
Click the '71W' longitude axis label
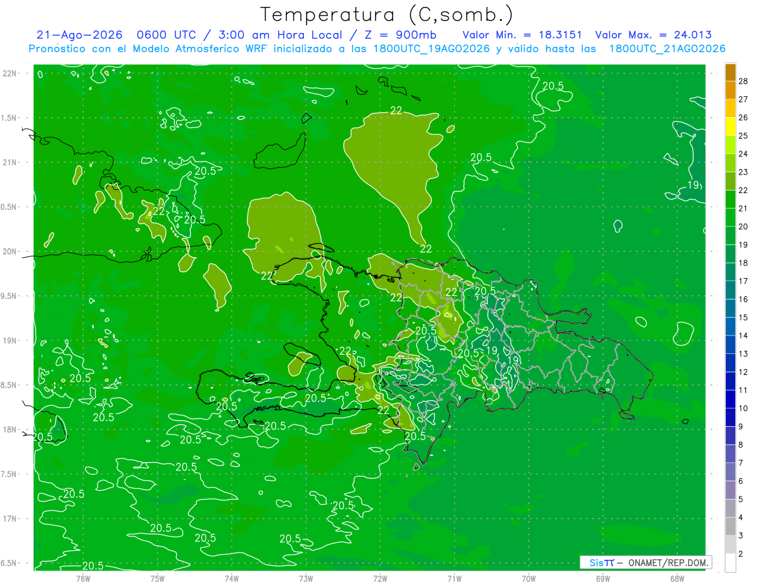(x=454, y=578)
